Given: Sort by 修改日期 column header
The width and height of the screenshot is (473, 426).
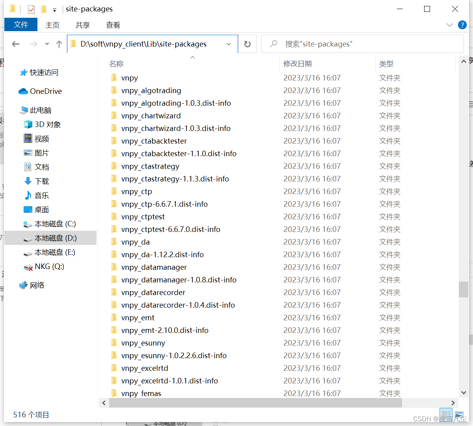Looking at the screenshot, I should [x=298, y=64].
